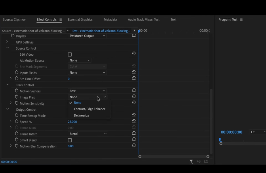
Task: Switch to the Source: Clip.mov tab
Action: tap(14, 20)
